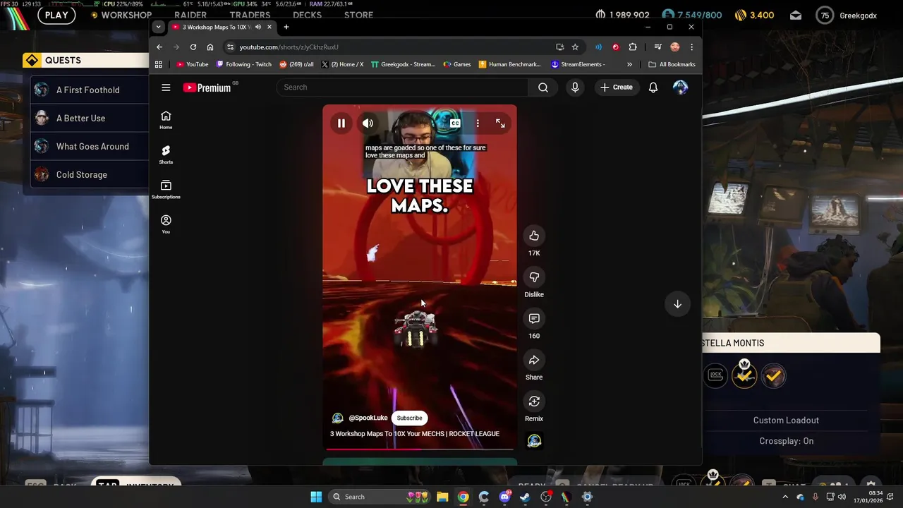The image size is (903, 508).
Task: Open the @SpookLuke channel link
Action: (368, 418)
